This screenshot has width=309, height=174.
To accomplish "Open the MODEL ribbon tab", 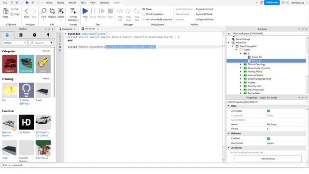I will pyautogui.click(x=60, y=3).
